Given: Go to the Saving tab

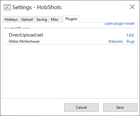Looking at the screenshot, I should click(42, 19).
